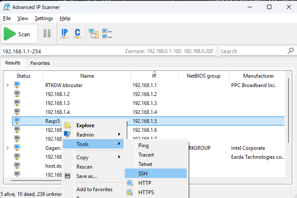Click the computer icon of row 192.168.1.2
The width and height of the screenshot is (297, 198).
(x=17, y=94)
